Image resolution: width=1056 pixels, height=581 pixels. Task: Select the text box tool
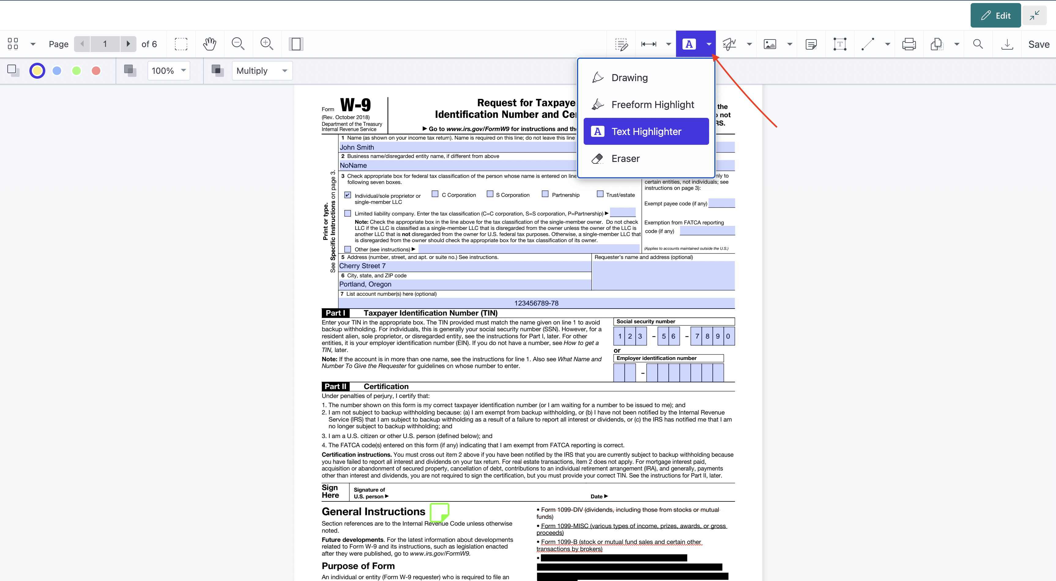coord(839,44)
